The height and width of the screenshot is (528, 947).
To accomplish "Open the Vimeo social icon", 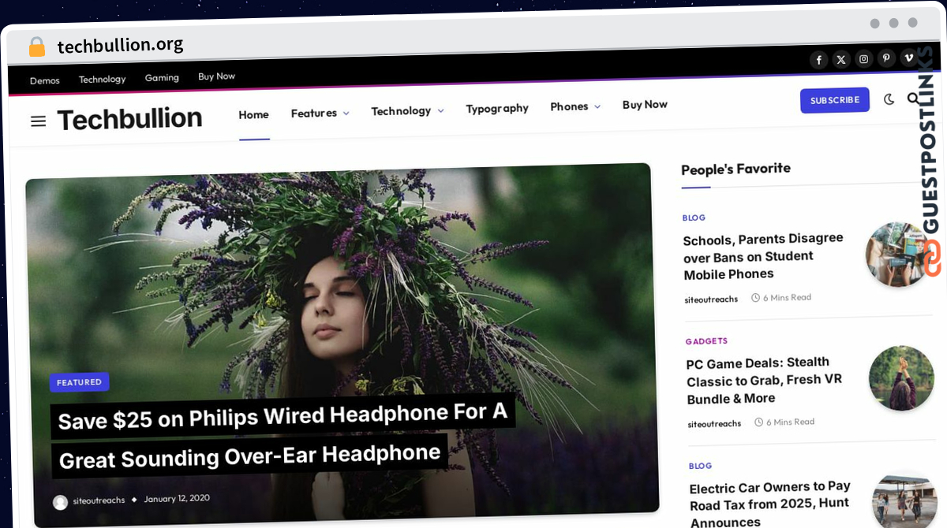I will 908,58.
